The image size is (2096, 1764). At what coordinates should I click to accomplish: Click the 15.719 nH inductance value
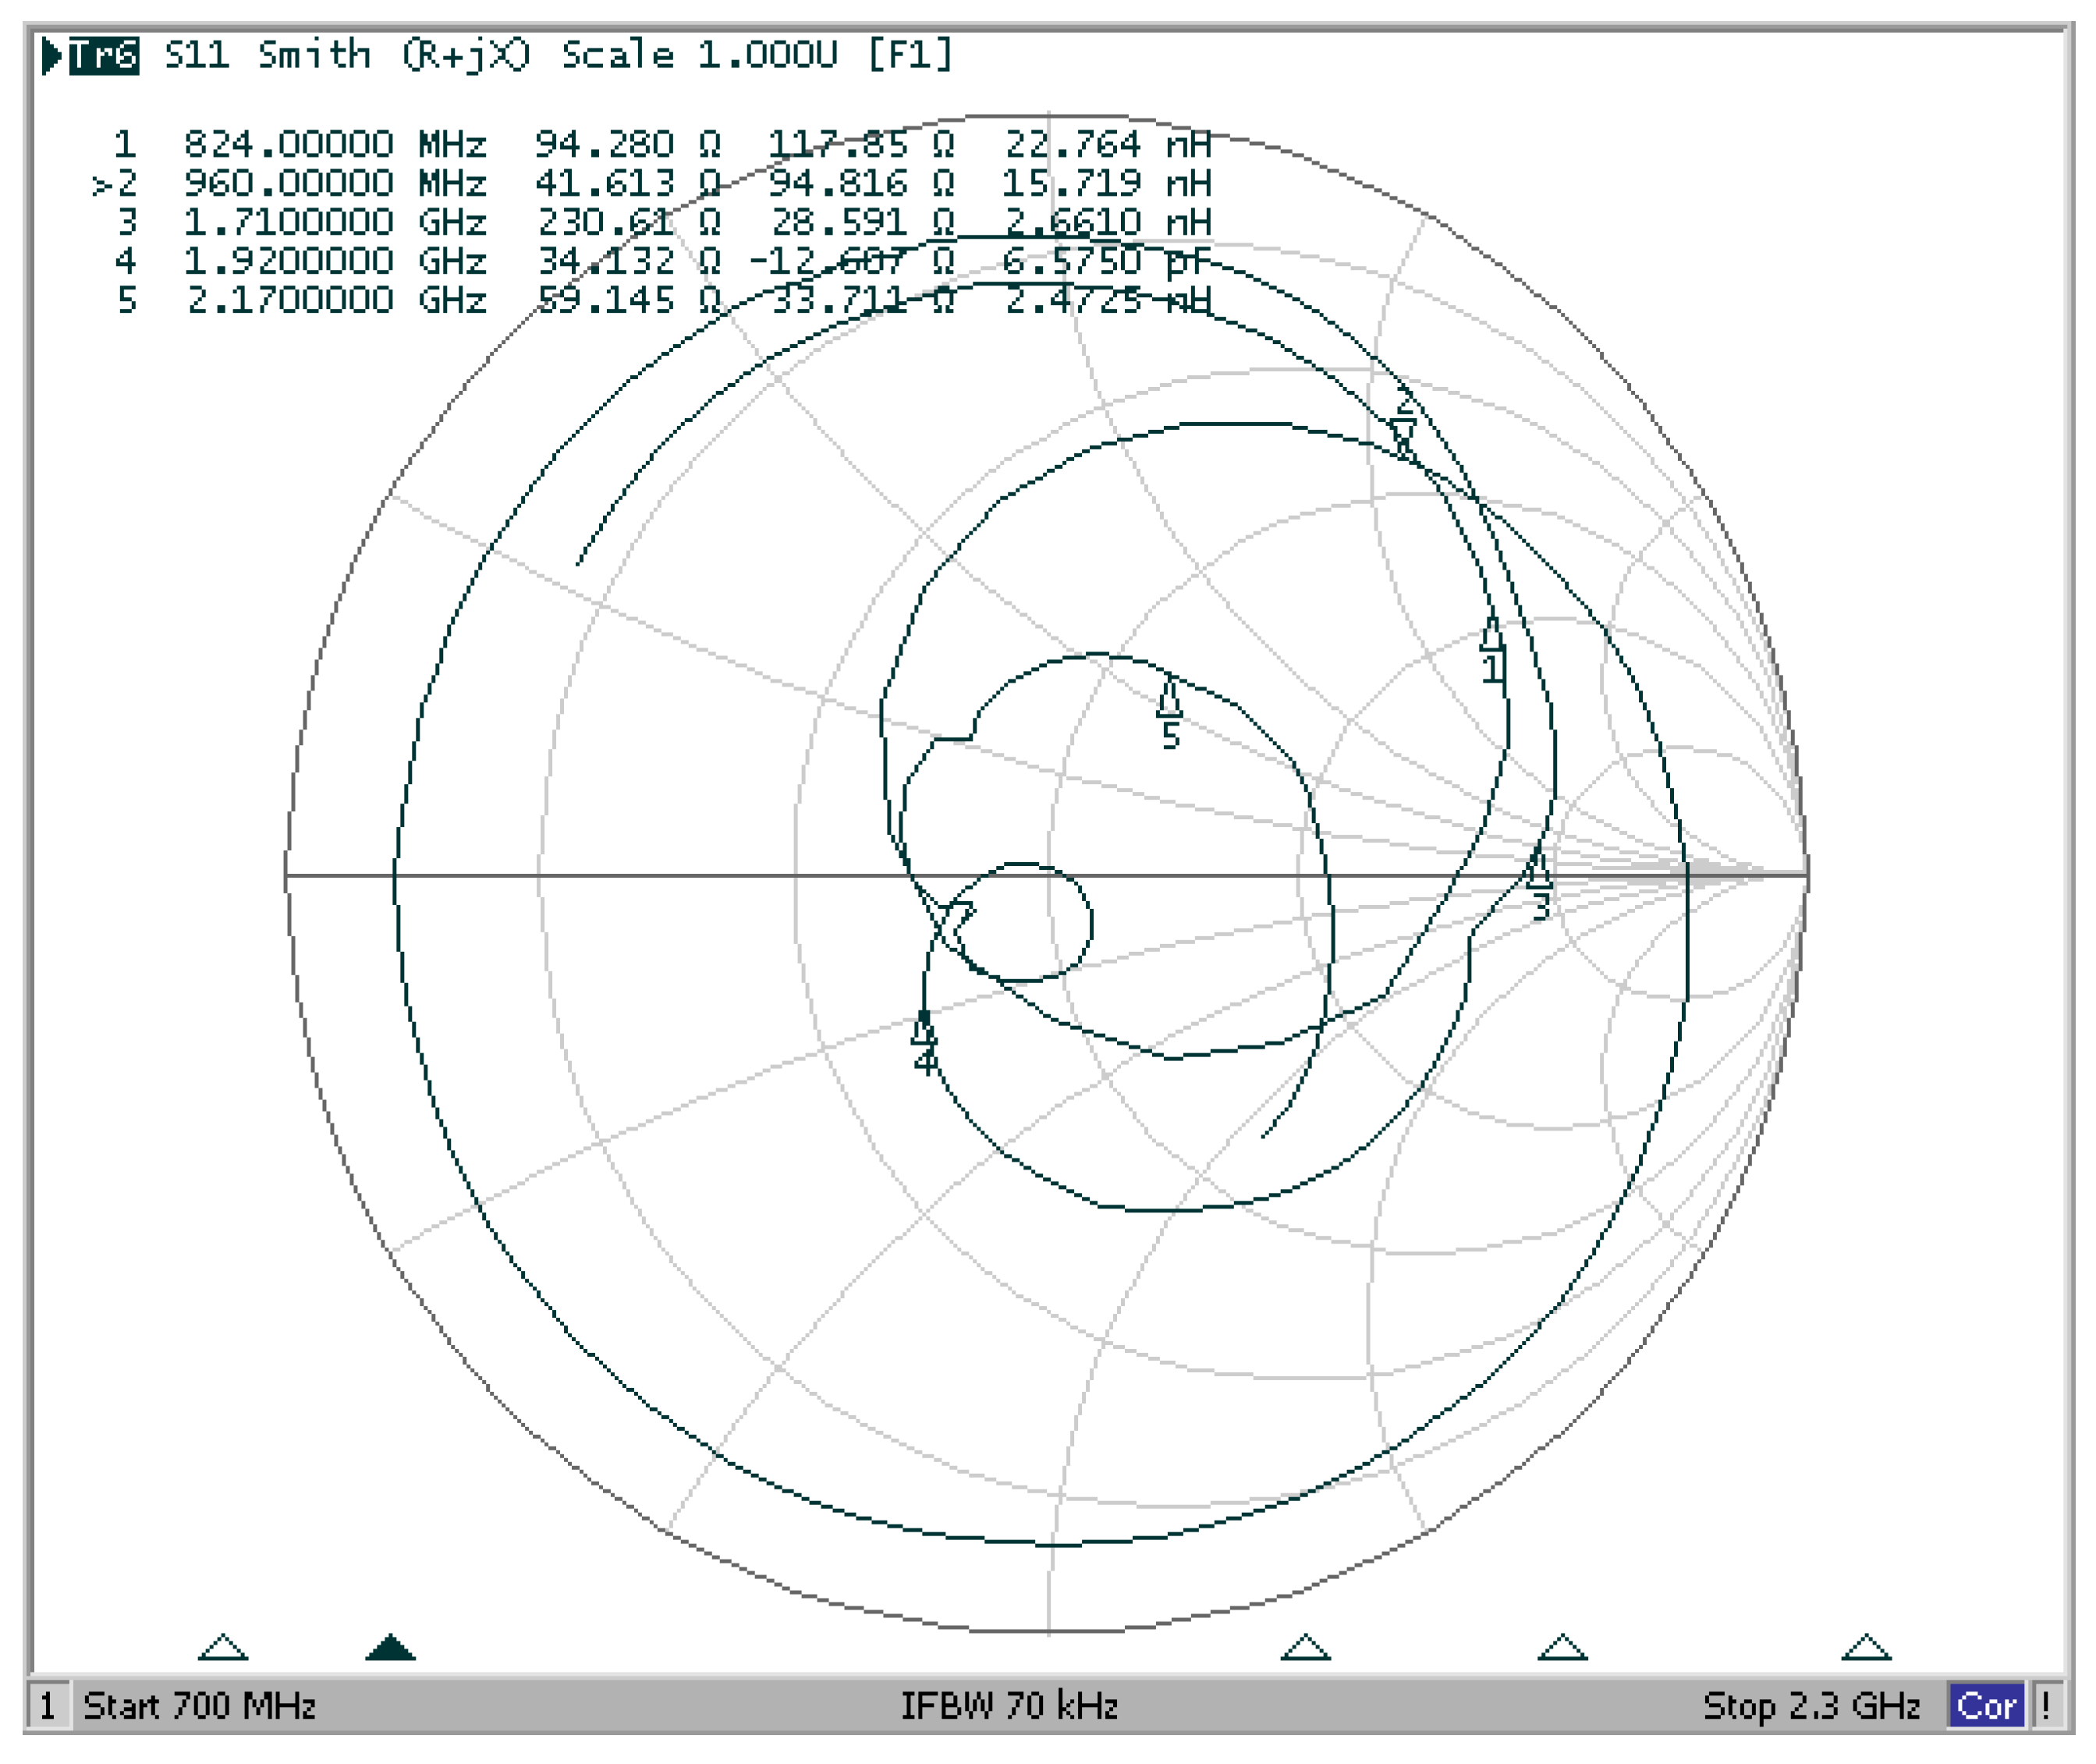click(1108, 183)
